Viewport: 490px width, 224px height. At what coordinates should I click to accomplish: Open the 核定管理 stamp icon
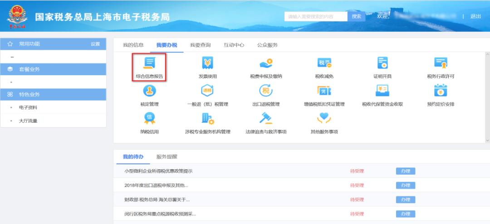[149, 91]
